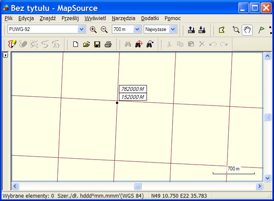
Task: Expand the side panel with arrow button
Action: [x=5, y=55]
